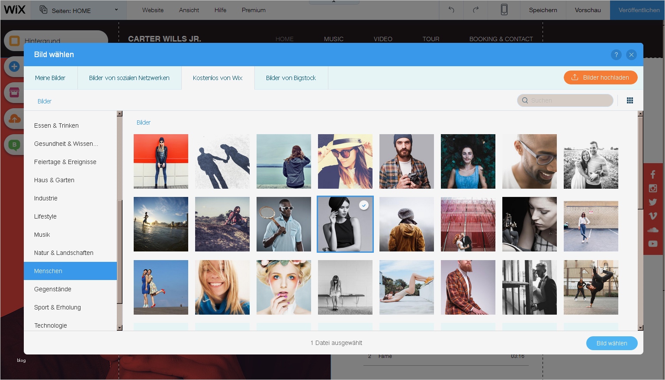
Task: Click the Instagram social icon
Action: (653, 188)
